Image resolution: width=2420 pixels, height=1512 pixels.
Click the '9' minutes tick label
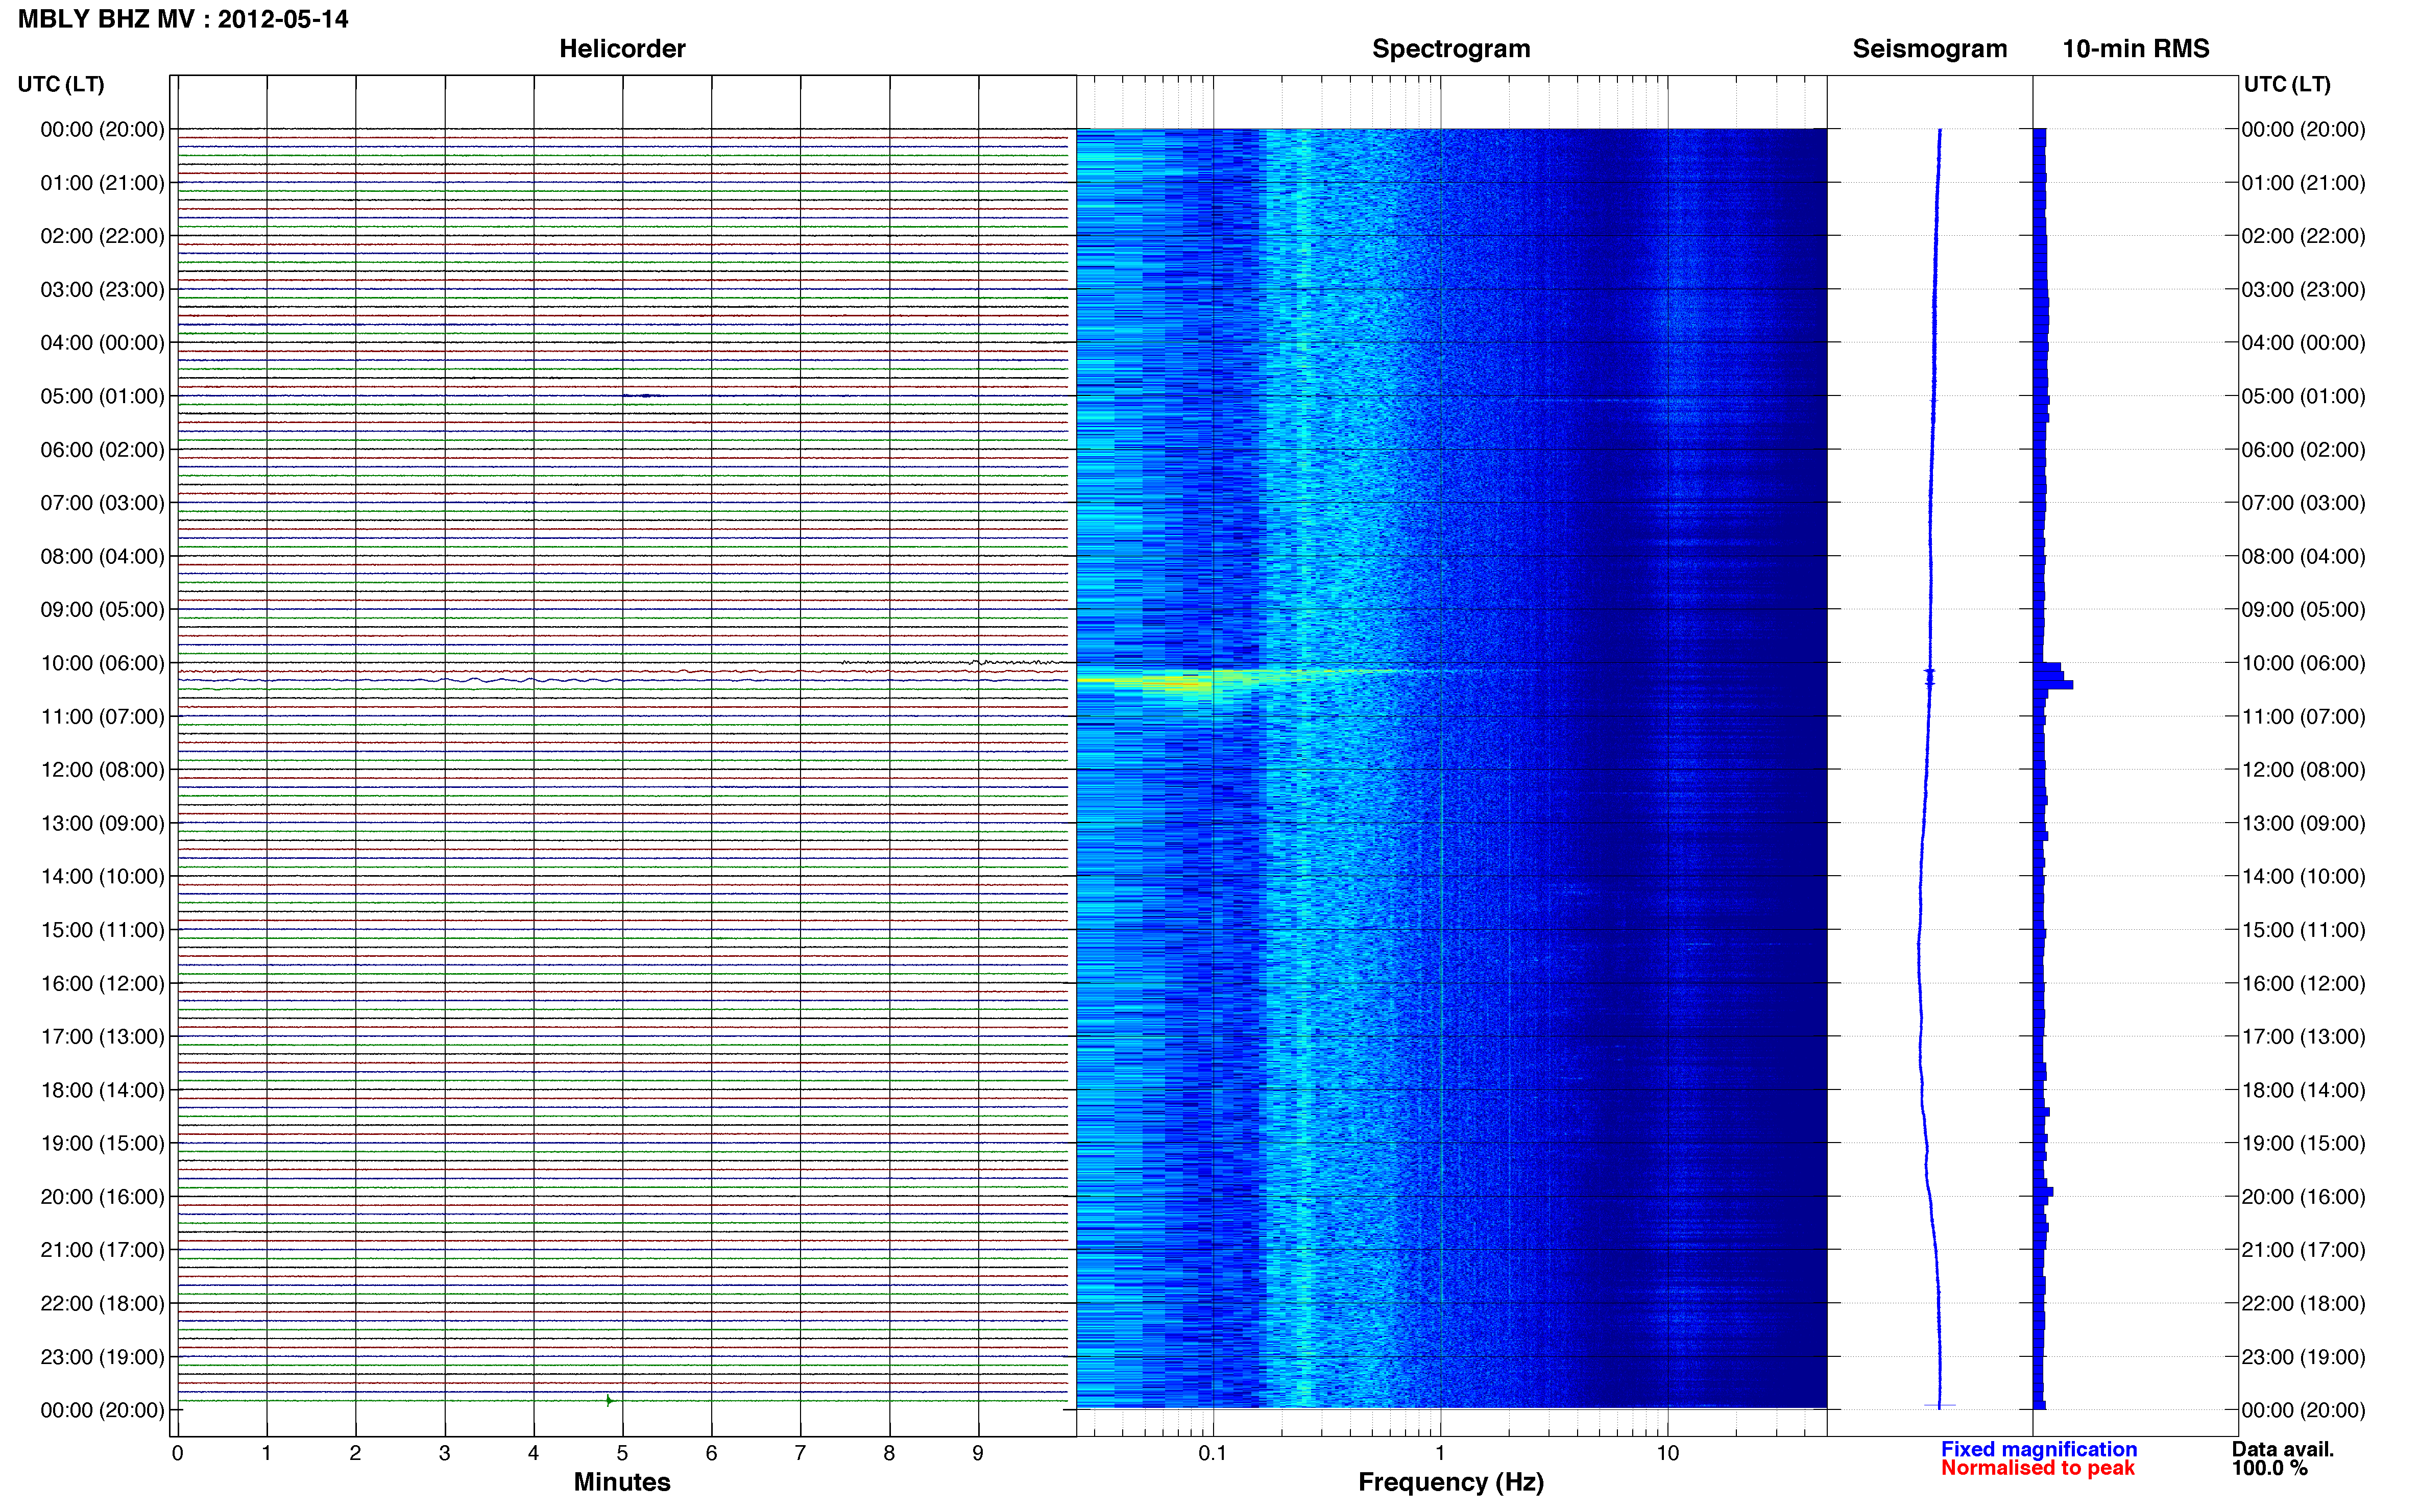coord(978,1453)
